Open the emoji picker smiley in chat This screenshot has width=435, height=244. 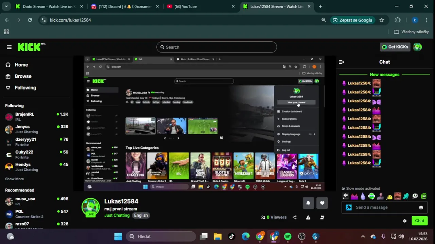pyautogui.click(x=421, y=207)
